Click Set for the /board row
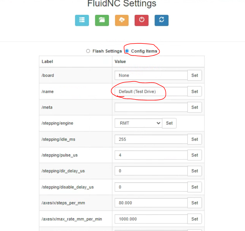This screenshot has width=245, height=231. point(195,75)
